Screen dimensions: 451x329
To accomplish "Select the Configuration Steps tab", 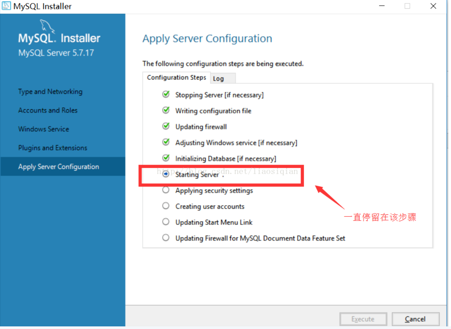I will click(177, 77).
